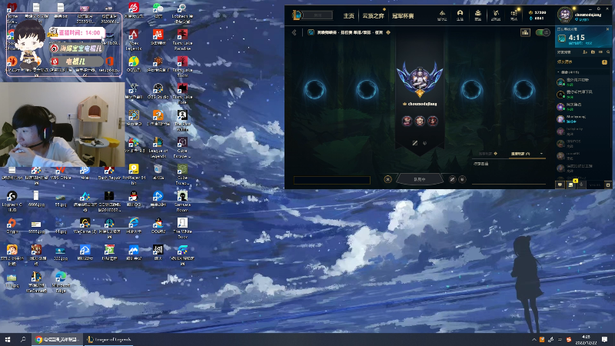Open the 主页 home tab in League client
The width and height of the screenshot is (615, 346).
349,15
